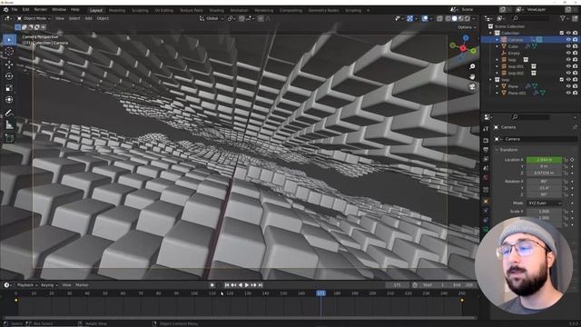The height and width of the screenshot is (327, 581).
Task: Open shading options dropdown arrow
Action: click(x=474, y=18)
